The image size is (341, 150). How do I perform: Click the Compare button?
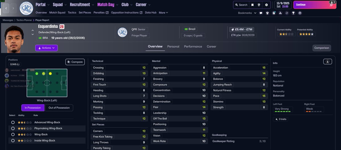[75, 62]
